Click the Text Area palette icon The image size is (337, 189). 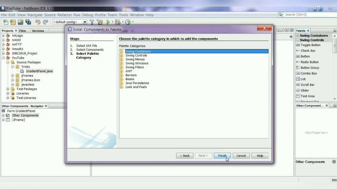click(x=298, y=96)
